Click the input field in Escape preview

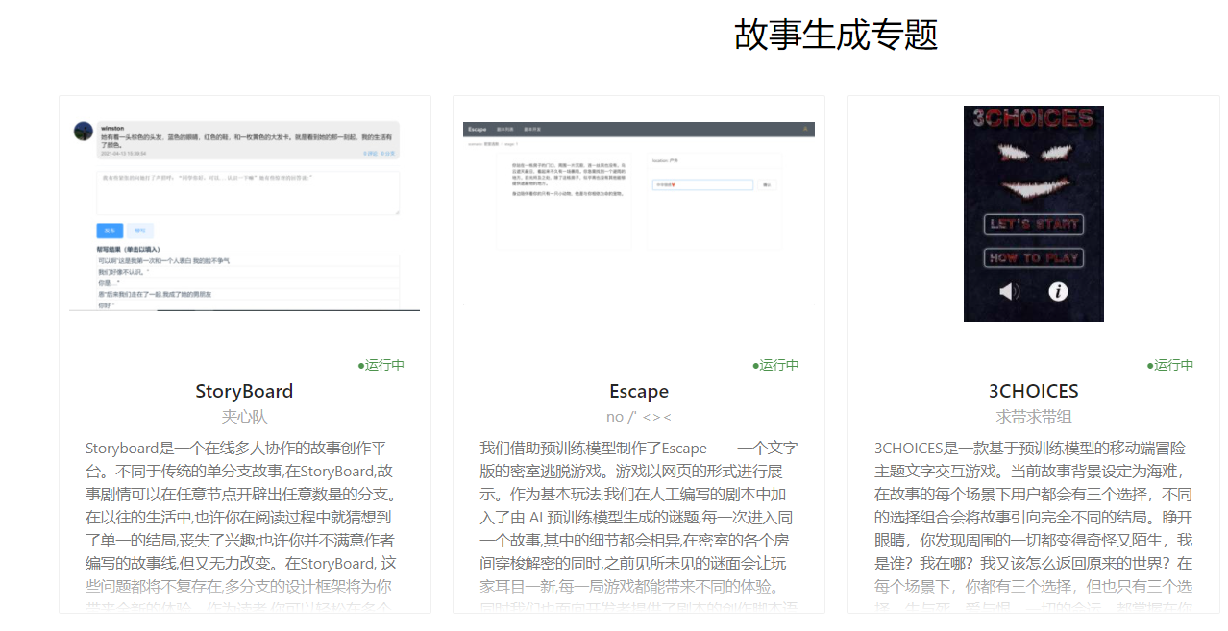tap(703, 184)
